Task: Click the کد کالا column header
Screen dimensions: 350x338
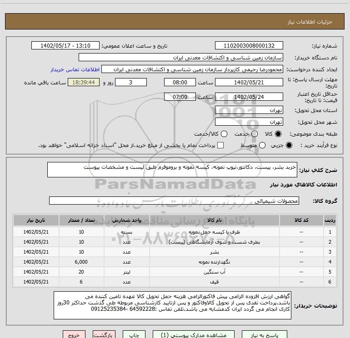Action: pyautogui.click(x=301, y=220)
